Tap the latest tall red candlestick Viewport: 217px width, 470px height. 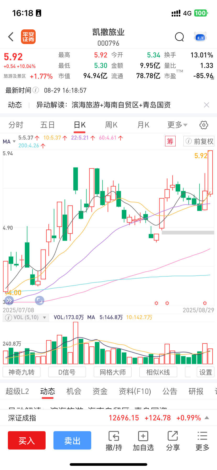[x=210, y=172]
